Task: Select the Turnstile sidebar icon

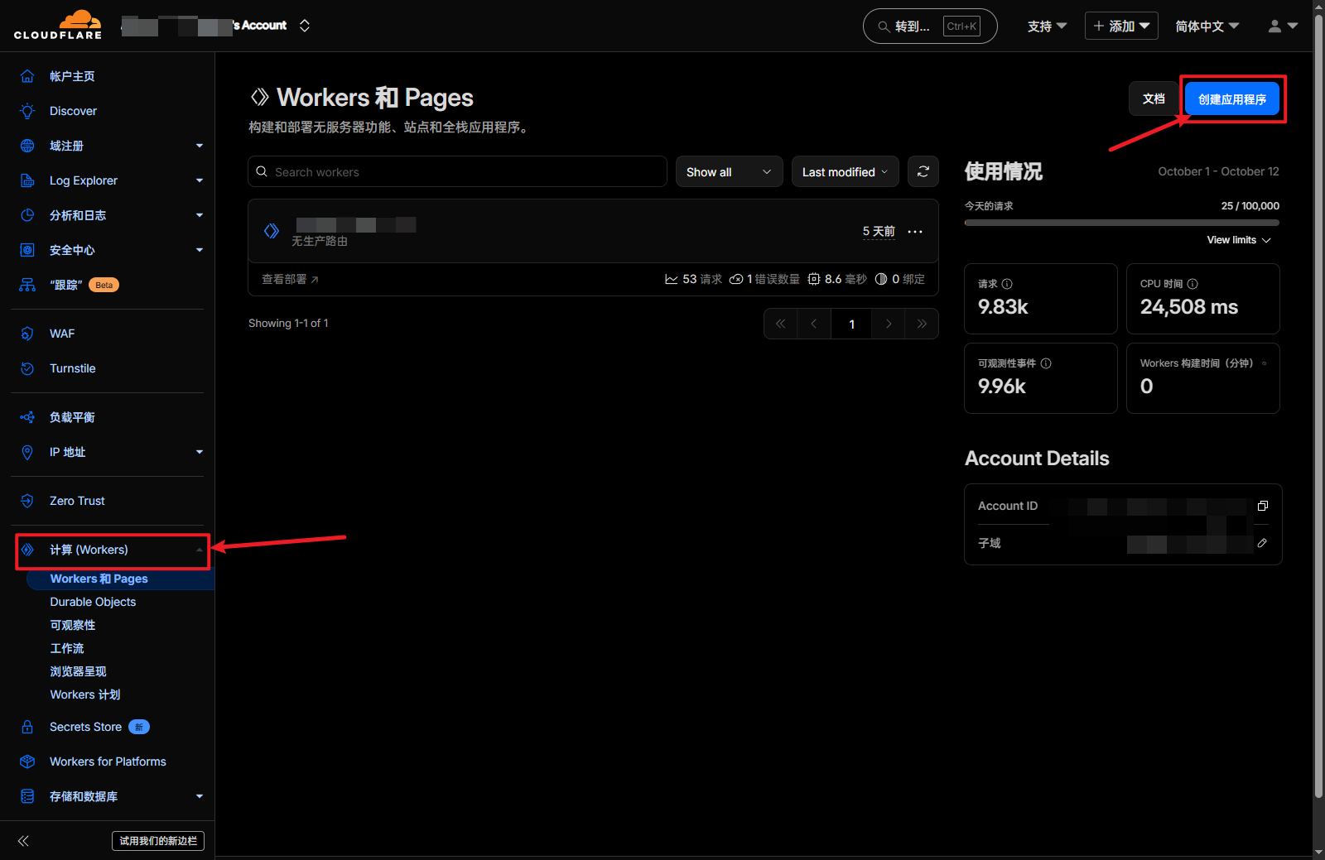Action: pos(27,368)
